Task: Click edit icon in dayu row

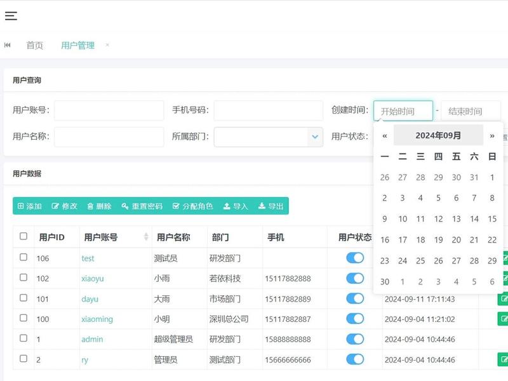Action: 503,298
